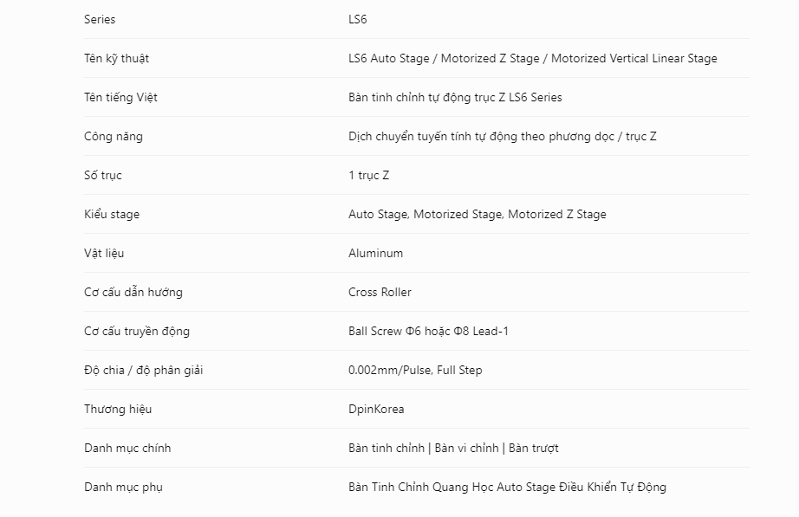Click the Công năng label
The width and height of the screenshot is (799, 517).
tap(114, 137)
